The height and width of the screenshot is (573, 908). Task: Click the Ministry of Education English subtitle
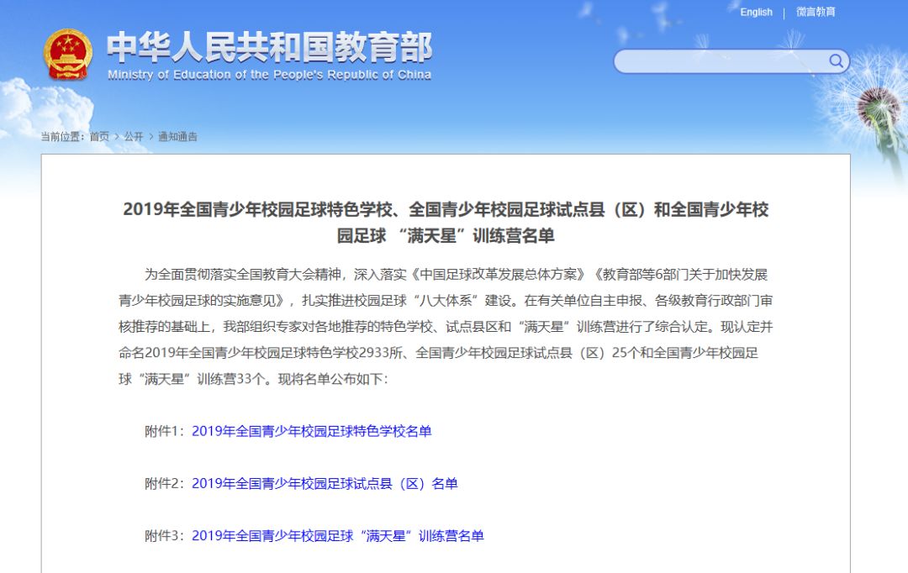point(269,75)
